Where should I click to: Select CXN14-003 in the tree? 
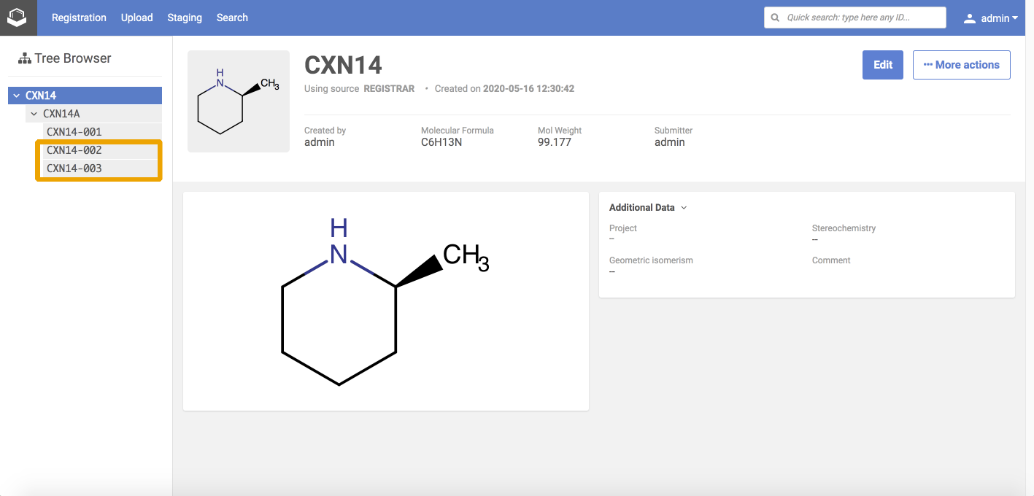[74, 168]
